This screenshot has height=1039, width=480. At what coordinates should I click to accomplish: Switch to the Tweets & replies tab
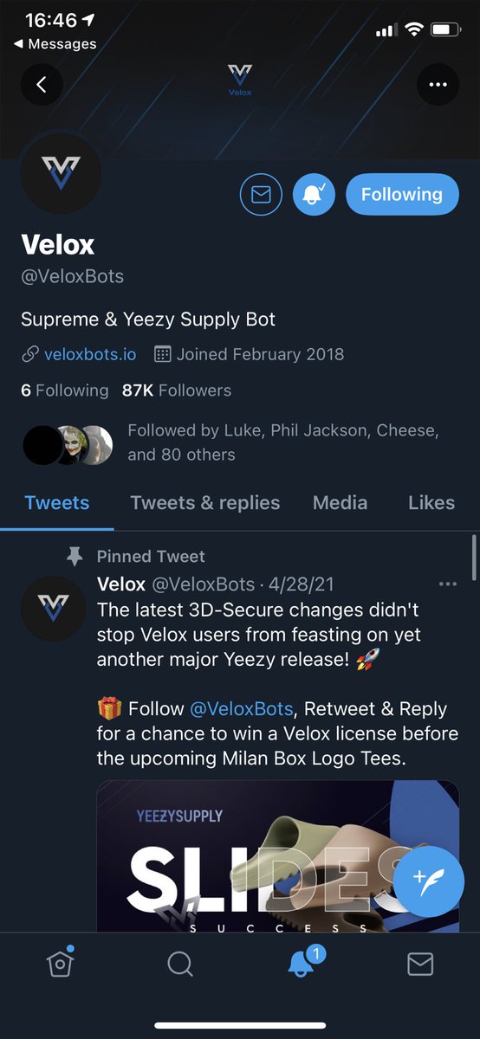(204, 502)
